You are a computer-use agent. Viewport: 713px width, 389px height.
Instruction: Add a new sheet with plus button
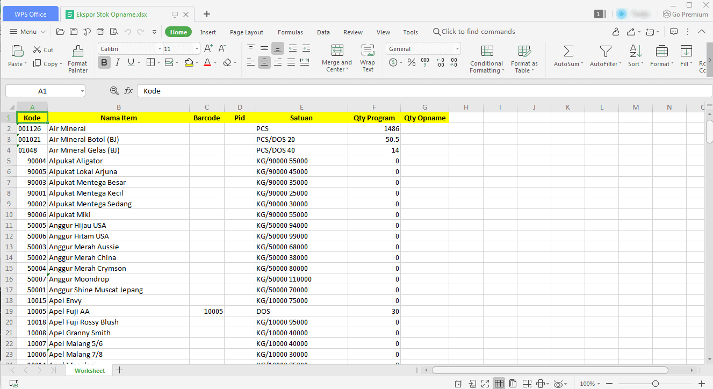click(119, 370)
